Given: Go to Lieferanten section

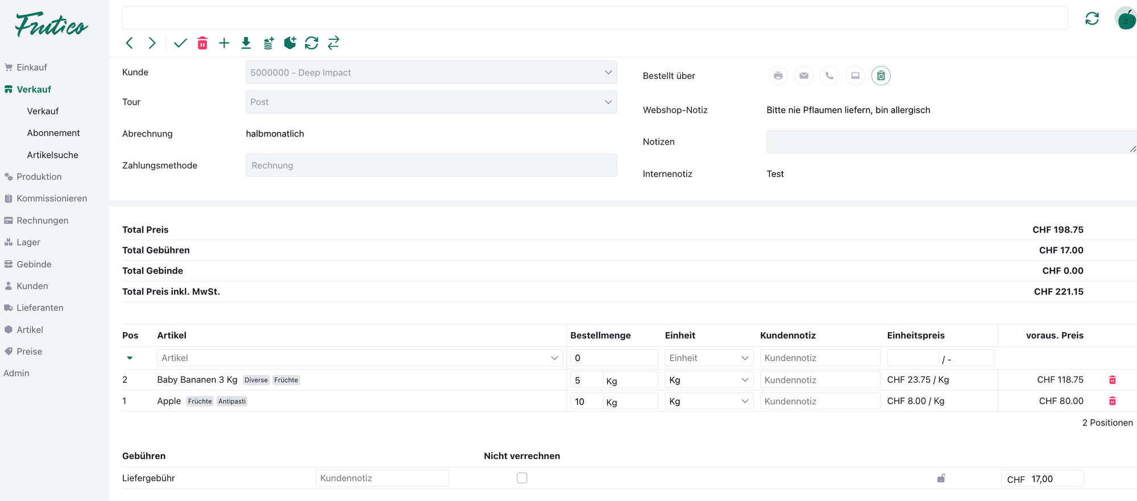Looking at the screenshot, I should coord(40,308).
